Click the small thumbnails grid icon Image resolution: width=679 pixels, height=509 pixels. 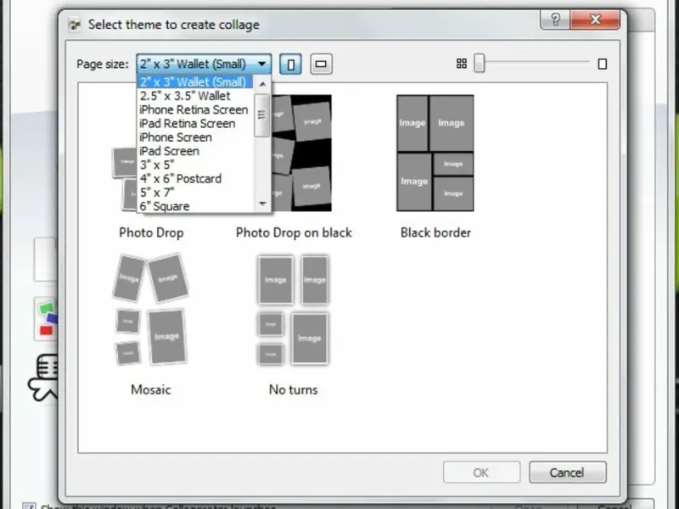coord(462,64)
